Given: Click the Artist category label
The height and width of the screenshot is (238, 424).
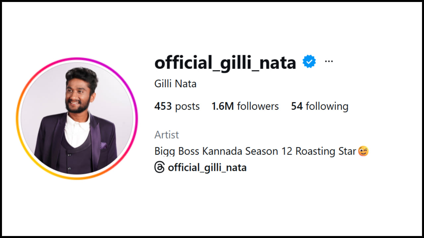Looking at the screenshot, I should point(167,135).
